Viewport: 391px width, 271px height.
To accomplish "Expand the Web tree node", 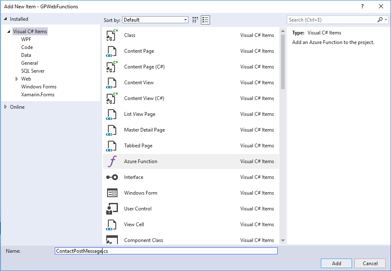I will click(17, 79).
